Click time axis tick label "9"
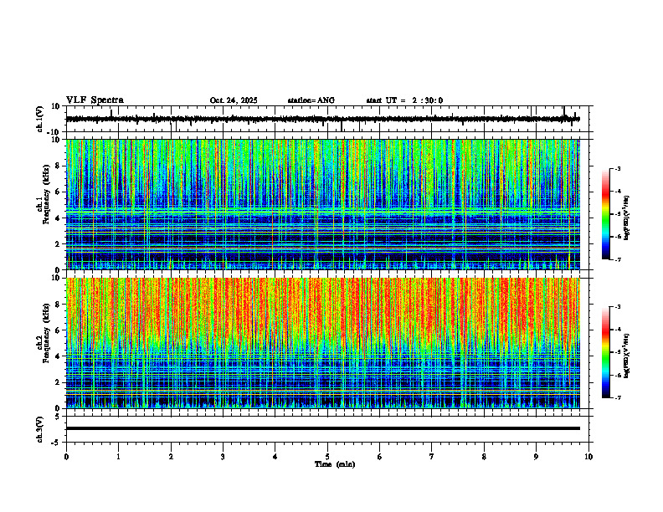This screenshot has width=663, height=512. tap(536, 457)
